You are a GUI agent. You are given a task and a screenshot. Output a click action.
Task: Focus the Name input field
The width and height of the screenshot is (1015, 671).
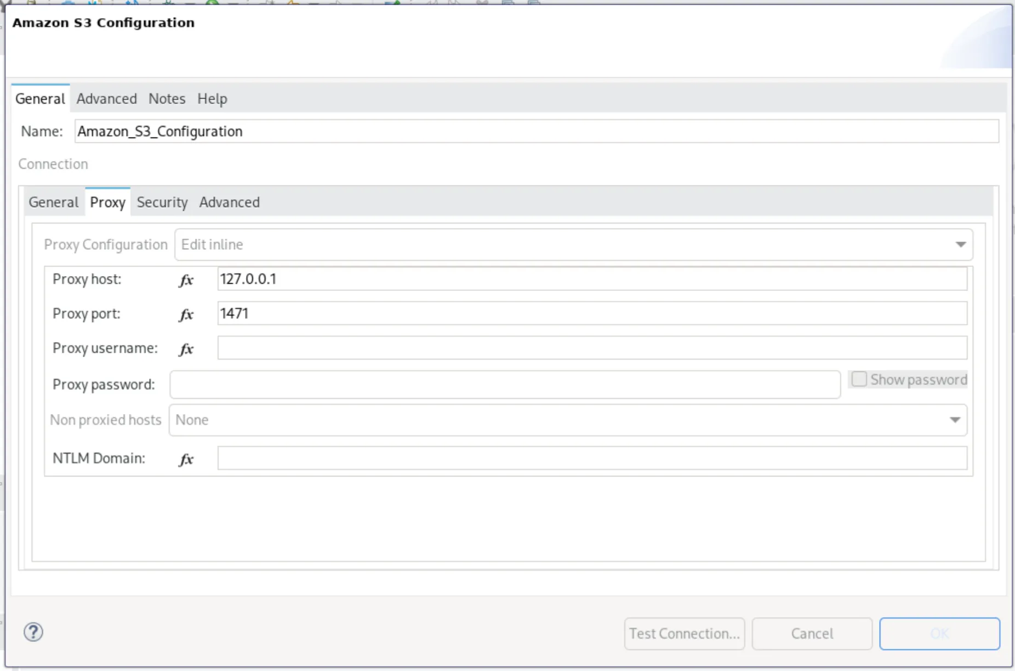[x=537, y=131]
